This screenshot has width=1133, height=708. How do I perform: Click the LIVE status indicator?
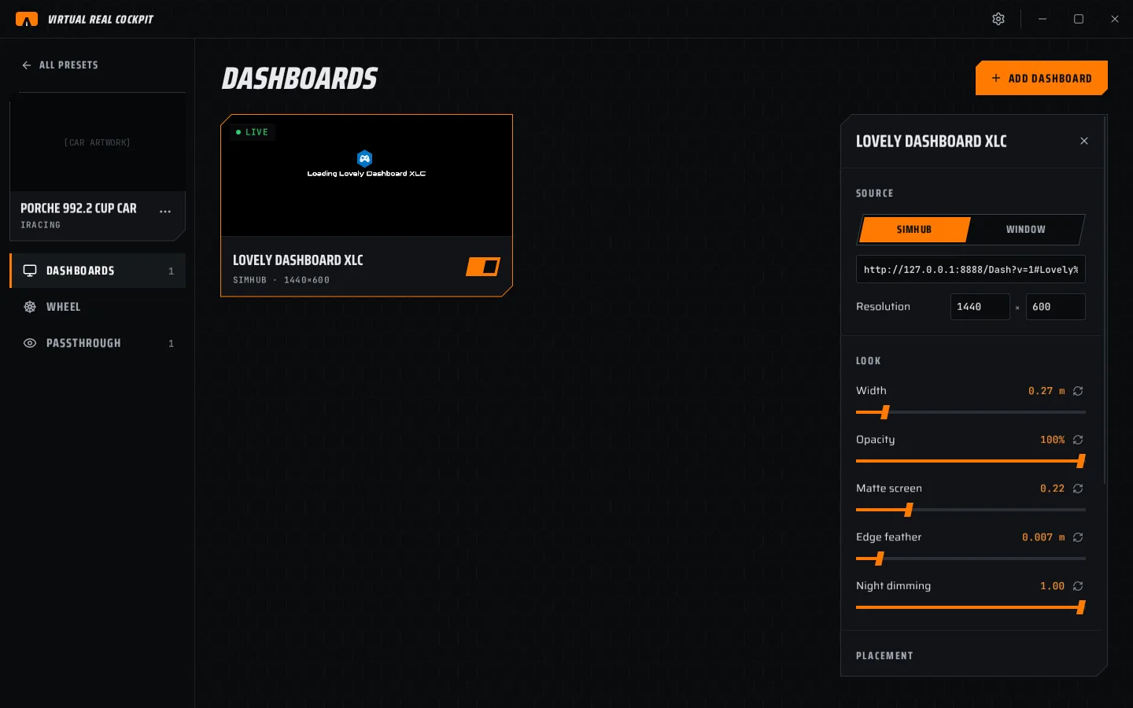point(253,132)
